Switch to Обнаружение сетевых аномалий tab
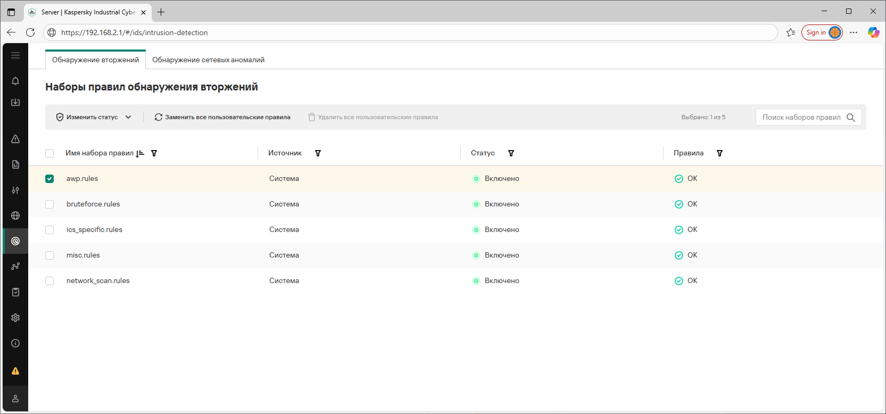The image size is (886, 414). tap(208, 60)
